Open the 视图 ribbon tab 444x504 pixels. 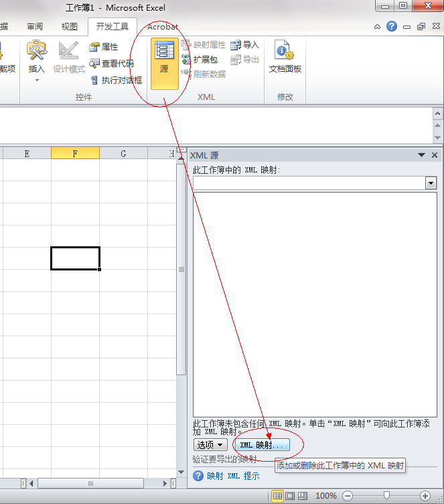(x=69, y=26)
